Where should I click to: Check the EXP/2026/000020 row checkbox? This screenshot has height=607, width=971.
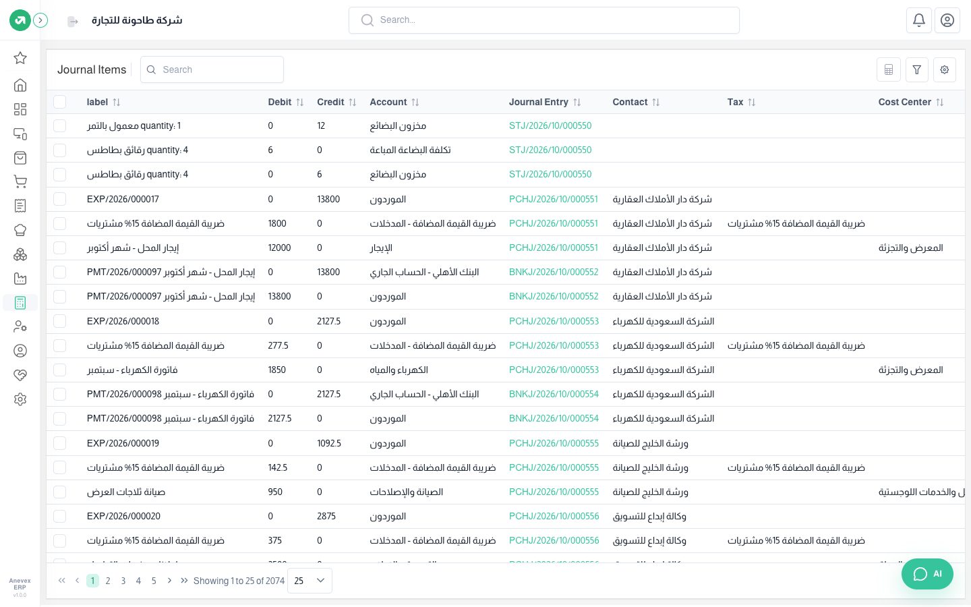pyautogui.click(x=60, y=516)
